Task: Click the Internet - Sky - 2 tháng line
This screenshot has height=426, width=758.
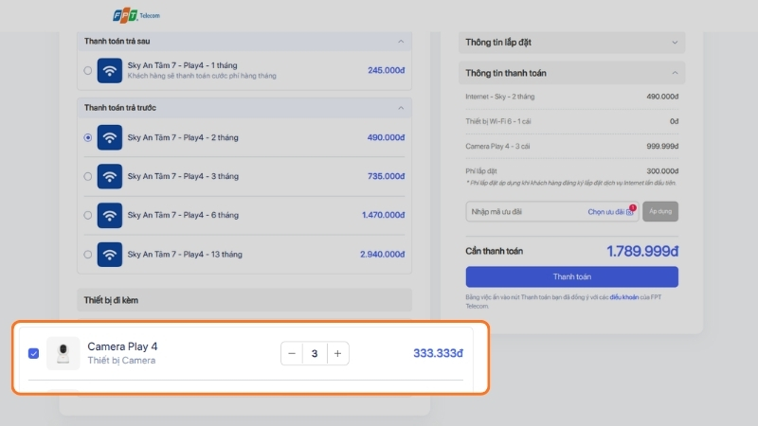Action: (x=500, y=97)
